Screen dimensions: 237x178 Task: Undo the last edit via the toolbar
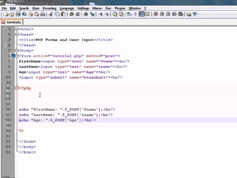(x=71, y=14)
